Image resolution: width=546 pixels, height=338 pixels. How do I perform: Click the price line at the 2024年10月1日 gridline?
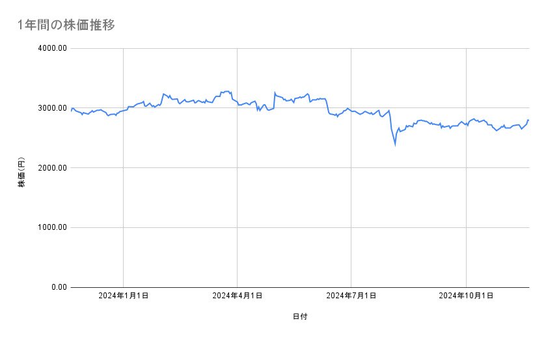466,124
